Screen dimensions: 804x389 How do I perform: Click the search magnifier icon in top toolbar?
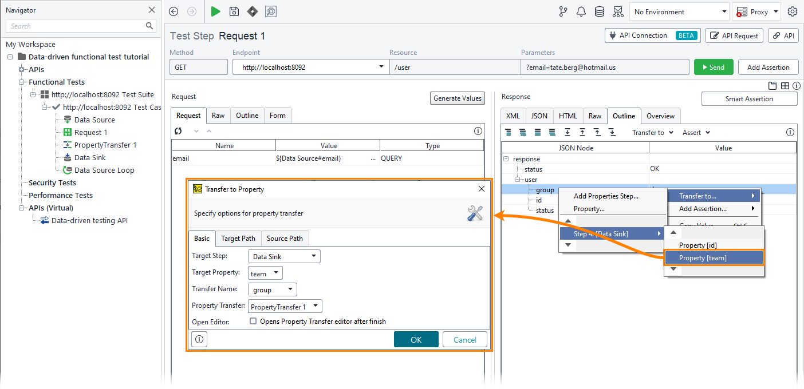pos(271,11)
